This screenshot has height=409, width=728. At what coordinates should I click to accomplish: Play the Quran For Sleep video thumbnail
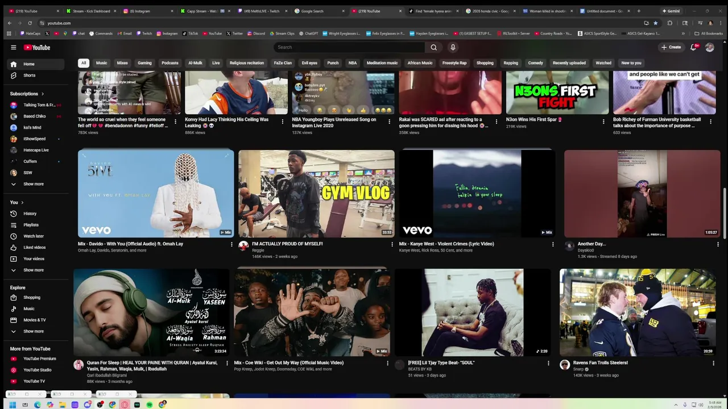click(x=151, y=312)
